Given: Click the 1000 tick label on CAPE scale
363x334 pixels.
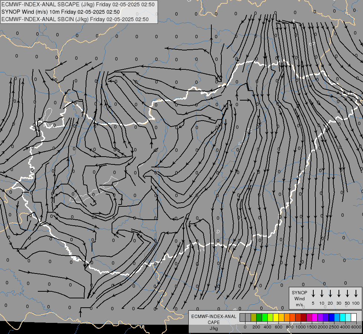Looking at the screenshot, I should tap(301, 327).
